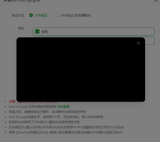Close the Let's Encrypt certificate window
Viewport: 160px width, 142px height.
[x=156, y=1]
